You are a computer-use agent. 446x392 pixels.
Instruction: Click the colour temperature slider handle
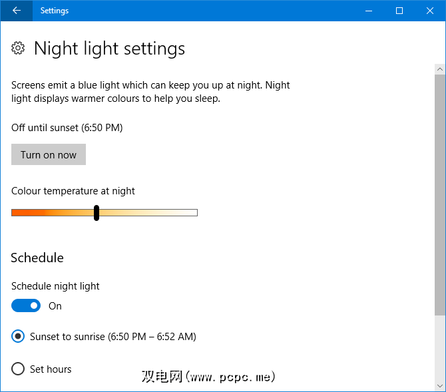pos(97,212)
